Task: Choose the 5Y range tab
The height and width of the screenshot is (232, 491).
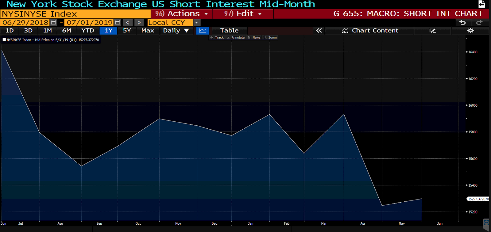Action: point(127,30)
